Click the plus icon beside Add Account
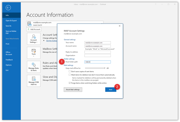The image size is (180, 122). tap(28, 29)
